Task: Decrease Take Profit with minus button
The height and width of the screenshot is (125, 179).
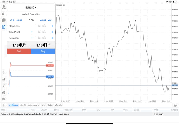Action: (x=32, y=32)
